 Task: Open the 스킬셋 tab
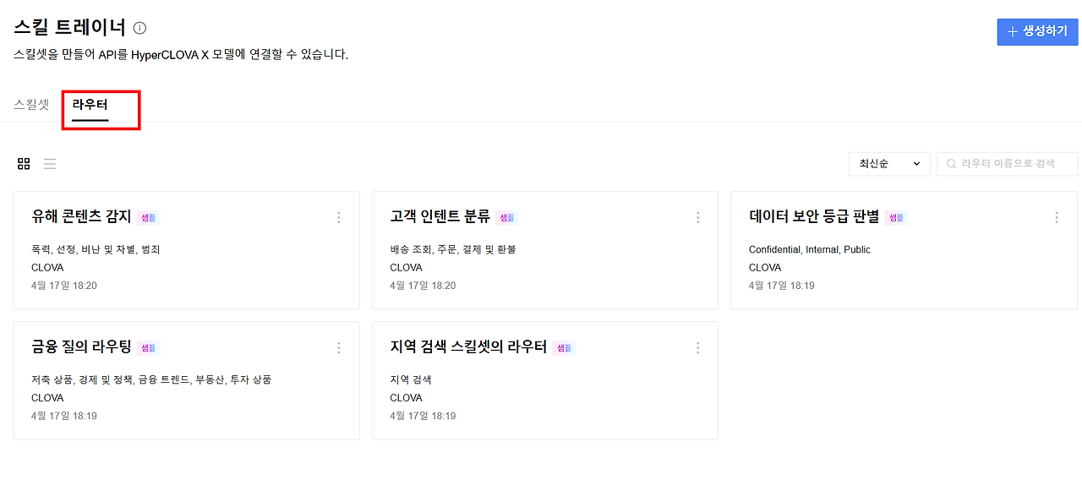[31, 106]
